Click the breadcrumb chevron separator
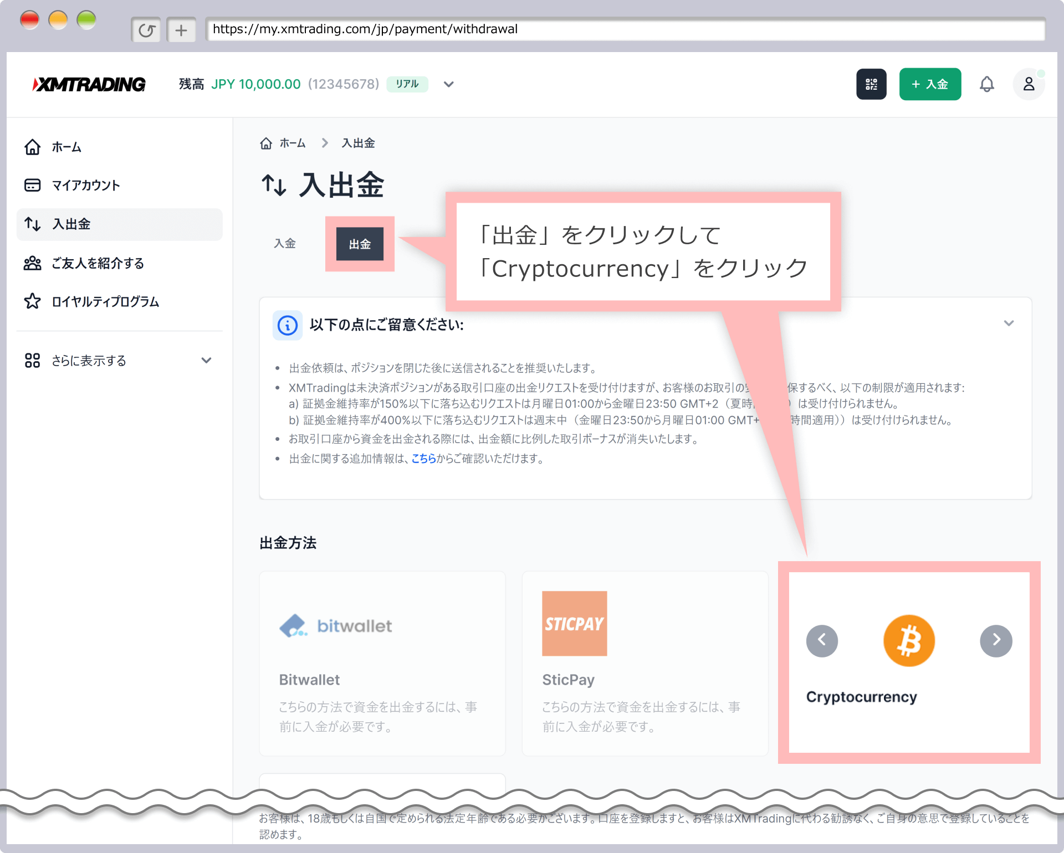 pos(325,143)
